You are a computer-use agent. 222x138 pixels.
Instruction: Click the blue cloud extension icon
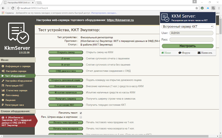(208, 8)
